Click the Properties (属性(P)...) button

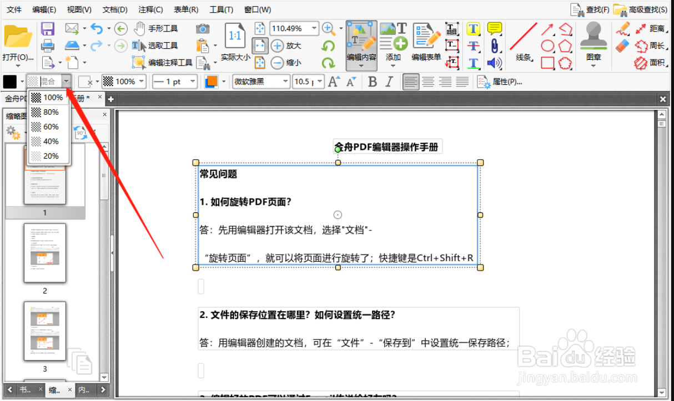click(x=500, y=82)
